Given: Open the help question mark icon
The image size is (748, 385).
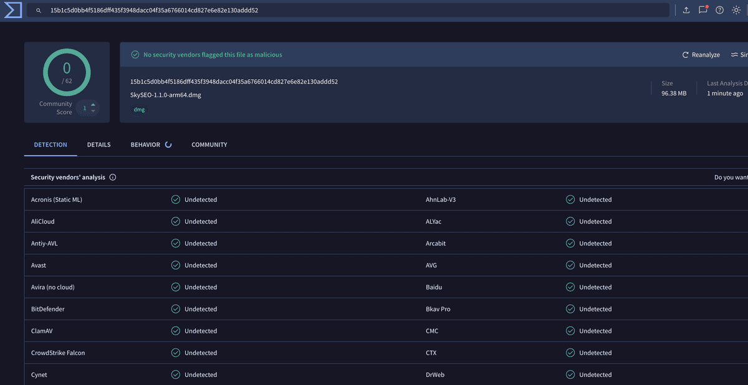Looking at the screenshot, I should [719, 10].
